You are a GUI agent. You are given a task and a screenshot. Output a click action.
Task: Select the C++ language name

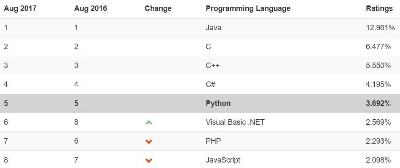(x=212, y=66)
